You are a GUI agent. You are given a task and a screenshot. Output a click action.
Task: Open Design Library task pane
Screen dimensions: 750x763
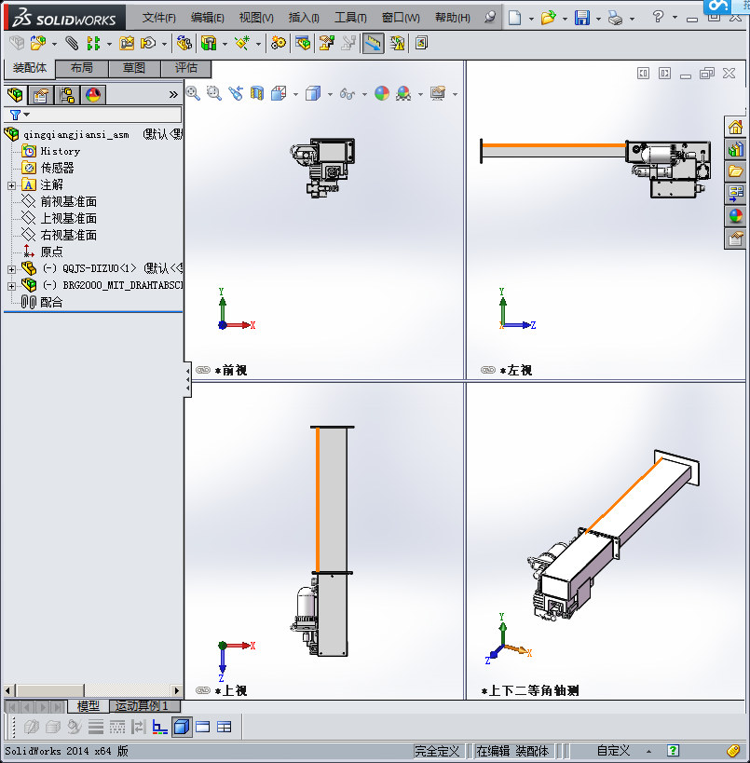coord(735,149)
